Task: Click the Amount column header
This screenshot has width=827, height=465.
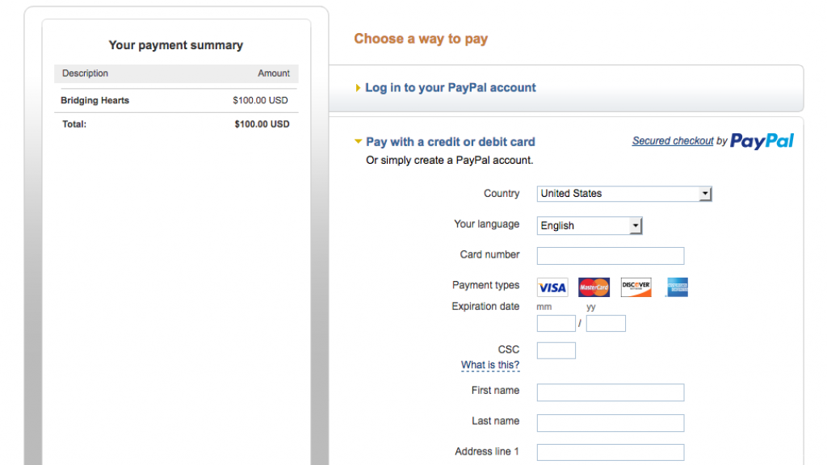Action: [x=273, y=73]
